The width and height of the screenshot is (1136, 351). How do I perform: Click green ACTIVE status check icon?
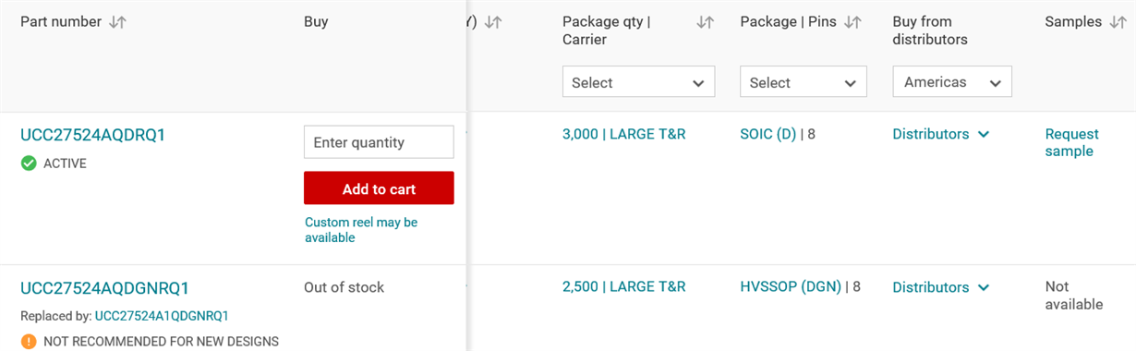29,163
